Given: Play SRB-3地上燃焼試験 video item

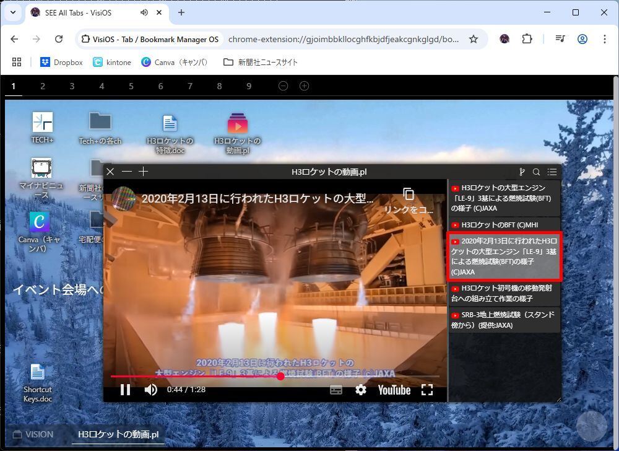Looking at the screenshot, I should [504, 320].
